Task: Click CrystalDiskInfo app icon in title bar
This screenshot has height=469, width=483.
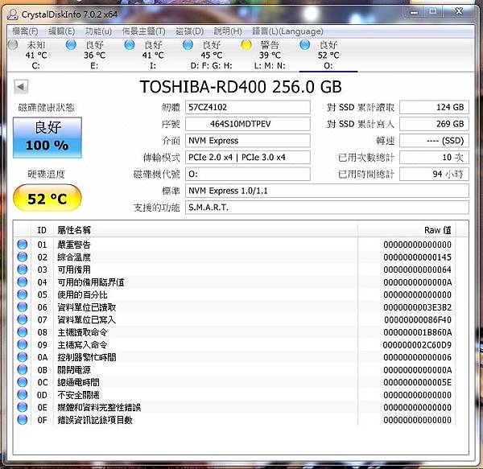Action: [12, 14]
